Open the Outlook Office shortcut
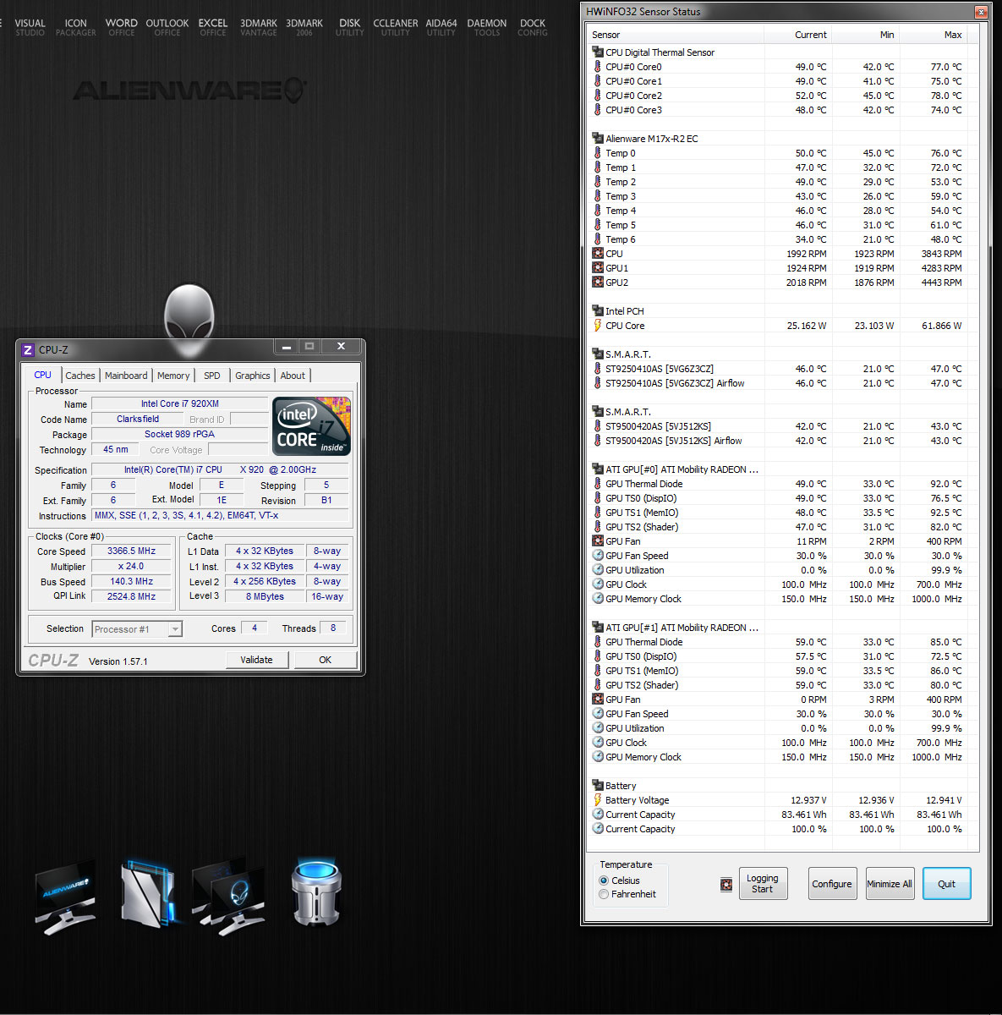1002x1015 pixels. pos(167,28)
